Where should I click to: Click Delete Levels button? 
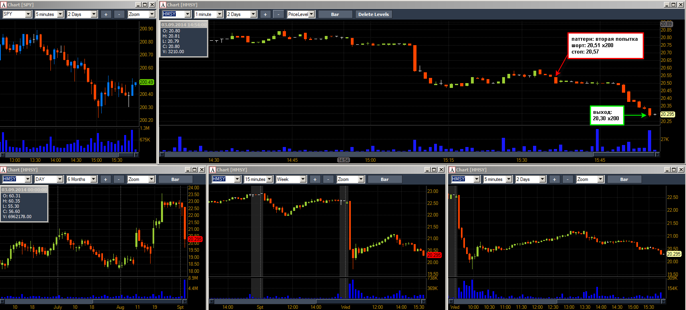click(x=373, y=14)
